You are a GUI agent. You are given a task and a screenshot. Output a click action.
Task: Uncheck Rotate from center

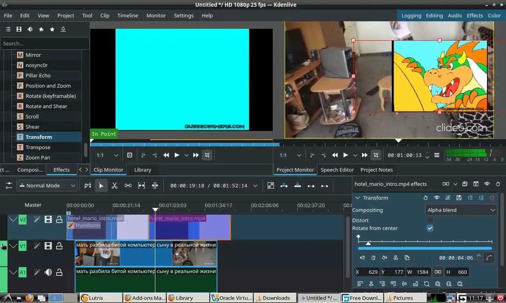[x=430, y=228]
